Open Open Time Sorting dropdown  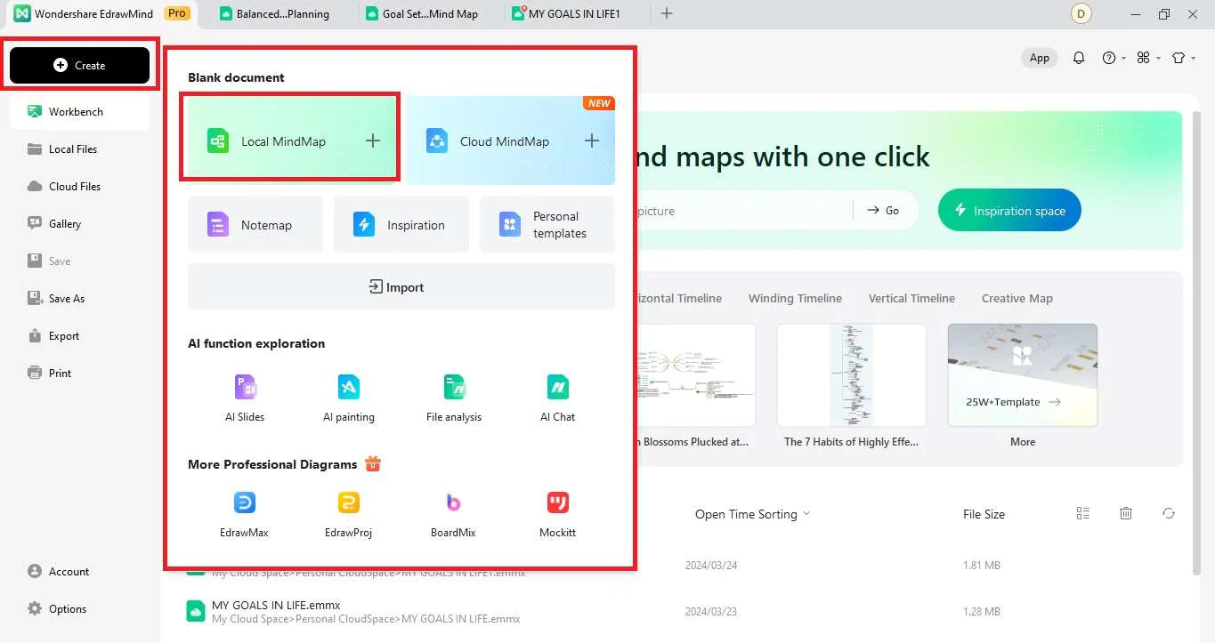753,514
